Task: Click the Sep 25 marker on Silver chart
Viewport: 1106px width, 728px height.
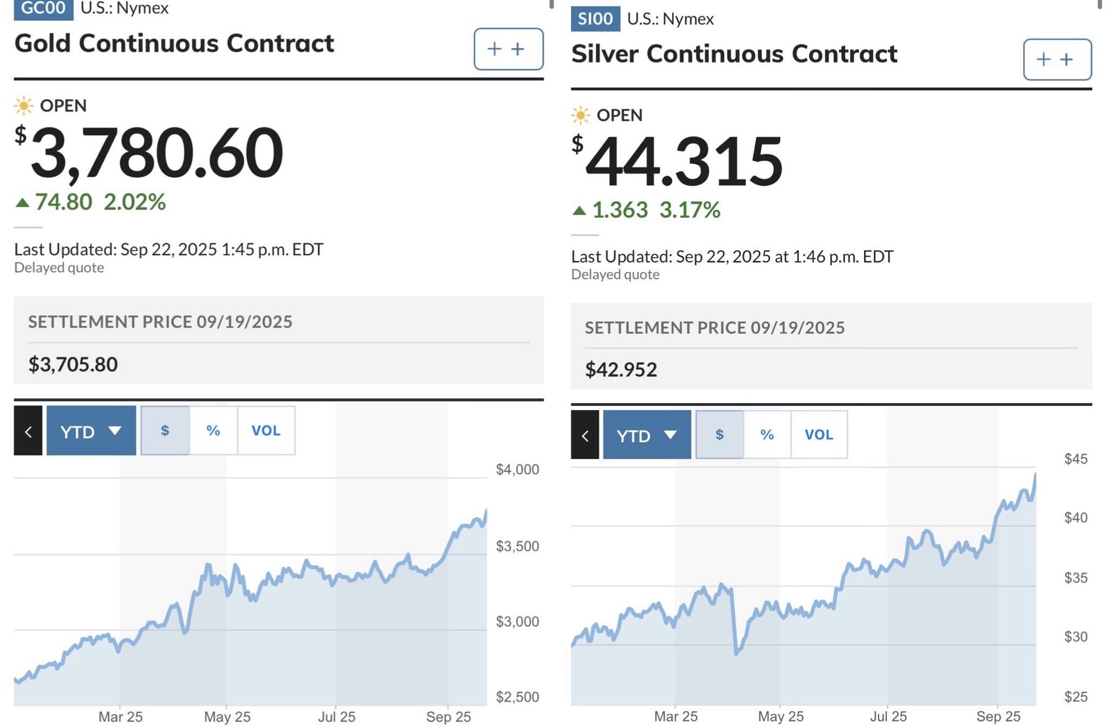Action: click(x=998, y=716)
